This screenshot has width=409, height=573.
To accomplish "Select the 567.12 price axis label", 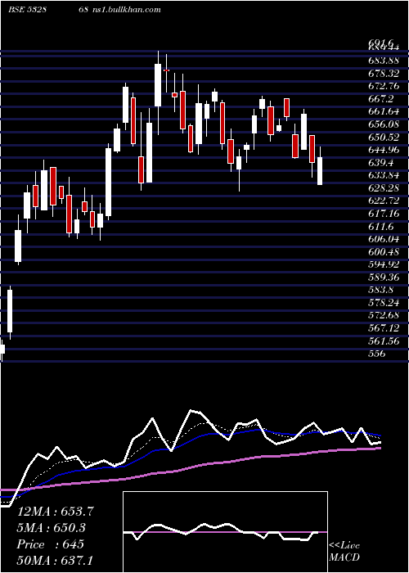I will pos(383,327).
